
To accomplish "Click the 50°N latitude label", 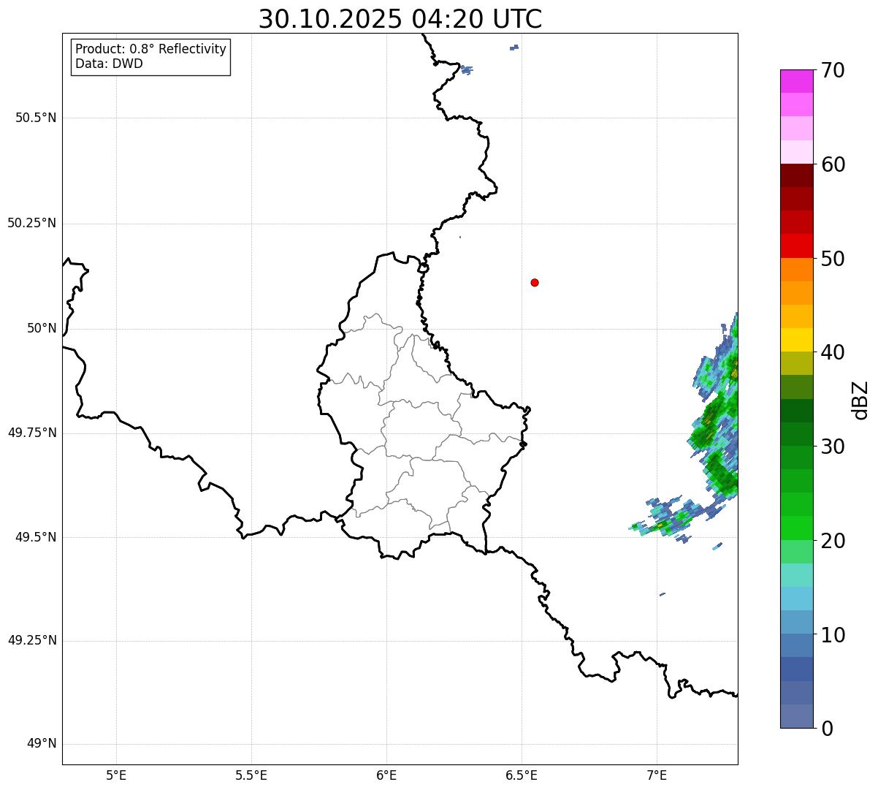I will point(42,328).
